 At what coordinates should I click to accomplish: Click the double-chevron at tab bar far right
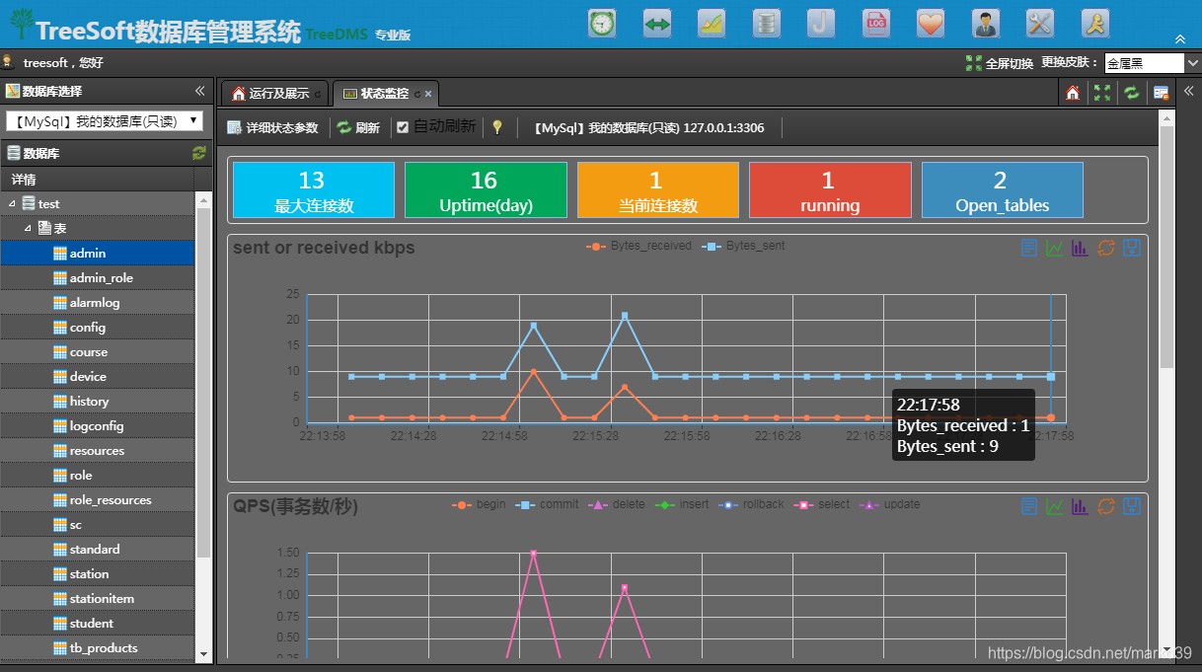1189,91
